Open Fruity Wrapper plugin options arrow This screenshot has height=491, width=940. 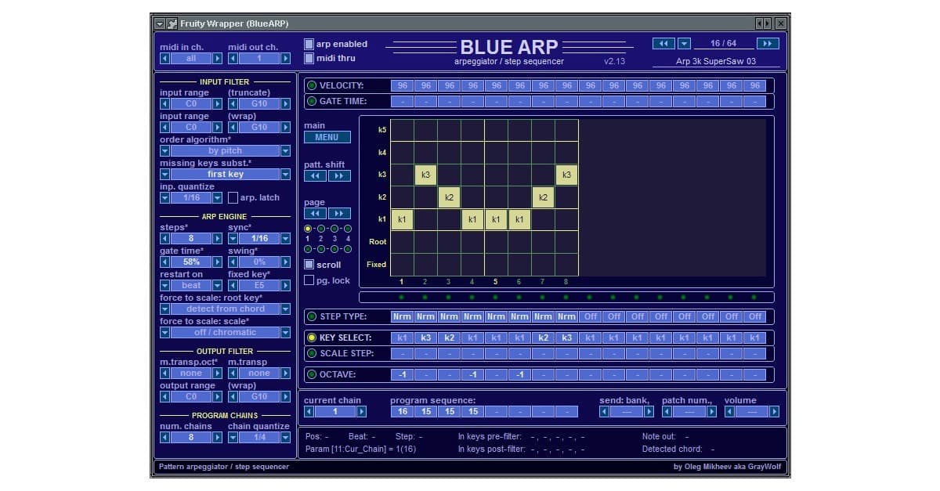pyautogui.click(x=159, y=23)
